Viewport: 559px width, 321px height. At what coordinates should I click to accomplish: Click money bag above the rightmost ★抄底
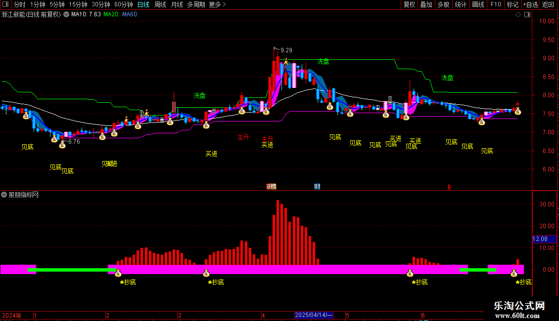coord(513,273)
